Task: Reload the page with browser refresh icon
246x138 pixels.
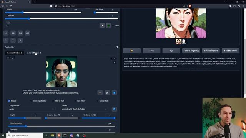Action: pyautogui.click(x=11, y=6)
